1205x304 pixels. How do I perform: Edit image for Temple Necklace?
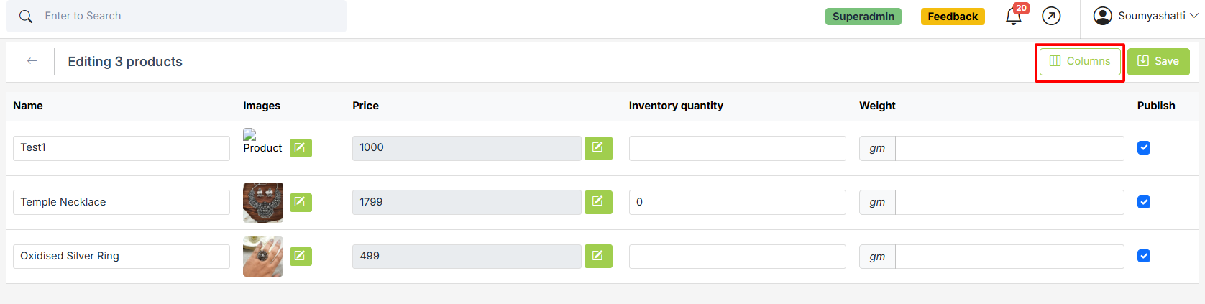[301, 202]
